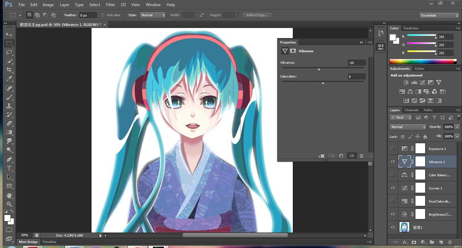The height and width of the screenshot is (248, 462).
Task: Open the layer Kind filter dropdown
Action: [x=401, y=118]
